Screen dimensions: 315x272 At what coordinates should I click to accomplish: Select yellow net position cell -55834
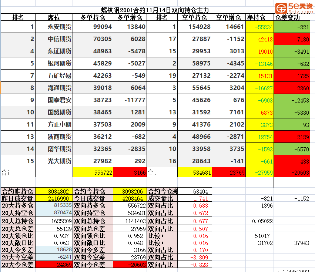[x=260, y=27]
